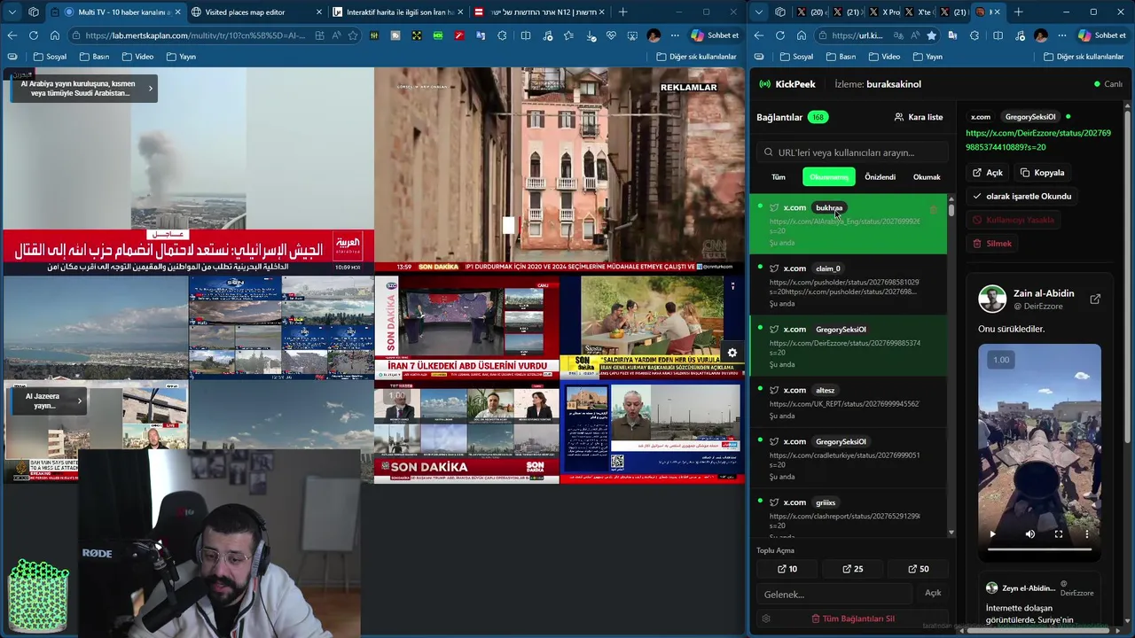Mute the embedded tweet video
1135x638 pixels.
tap(1030, 534)
